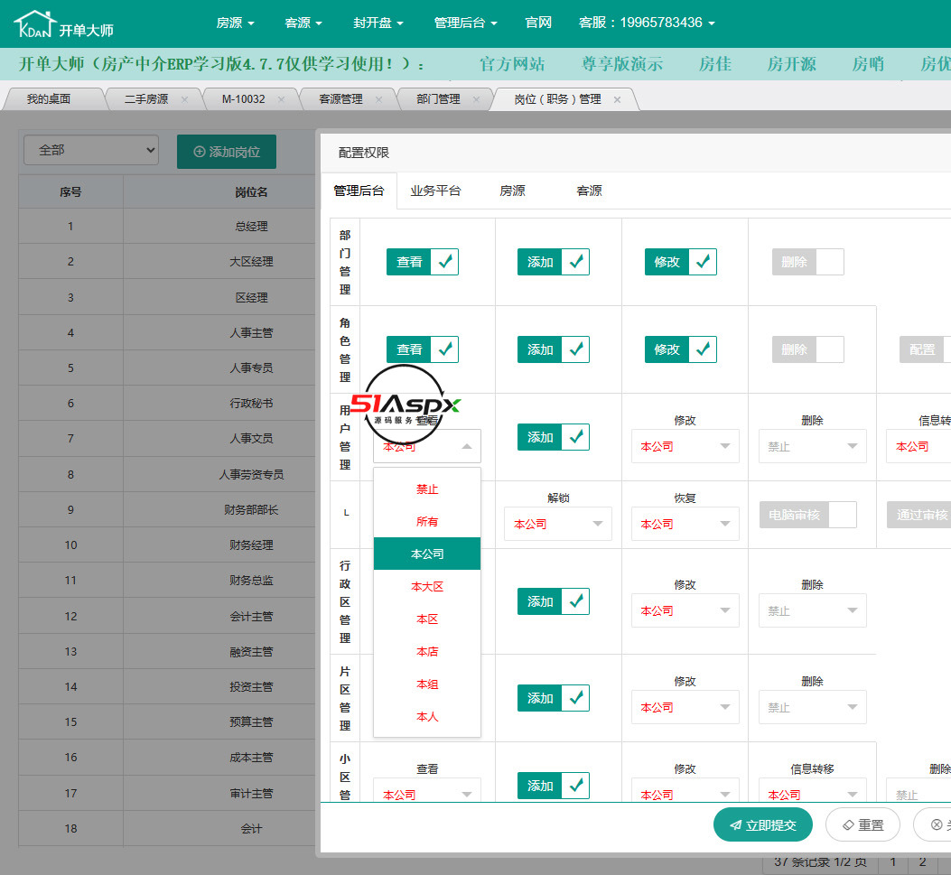951x875 pixels.
Task: Toggle 修改 permission for 角色管理
Action: pyautogui.click(x=680, y=349)
